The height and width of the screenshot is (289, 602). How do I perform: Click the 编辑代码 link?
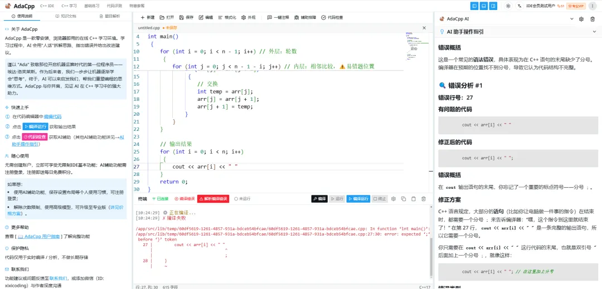52,116
